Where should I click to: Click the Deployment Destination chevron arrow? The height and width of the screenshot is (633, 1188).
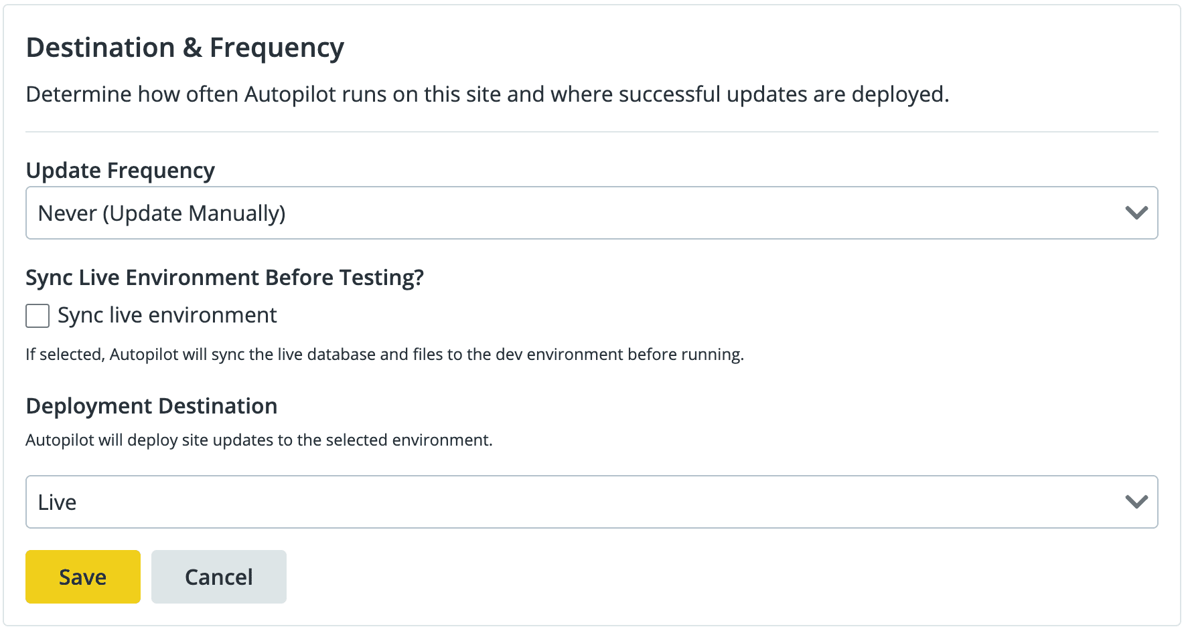coord(1136,502)
